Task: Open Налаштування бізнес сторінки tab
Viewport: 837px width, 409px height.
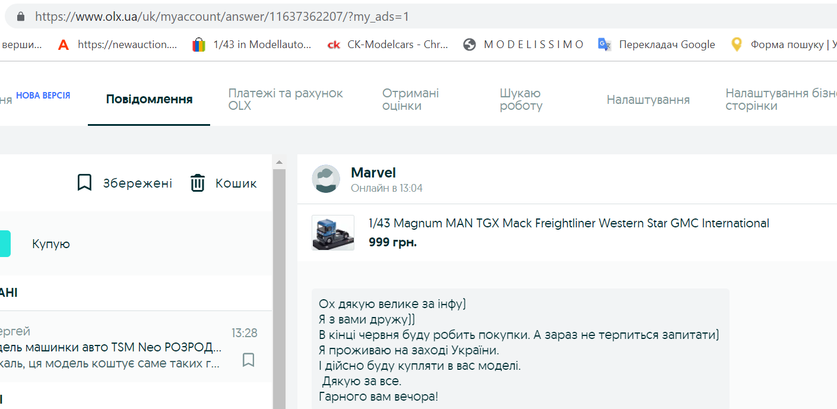Action: (781, 99)
